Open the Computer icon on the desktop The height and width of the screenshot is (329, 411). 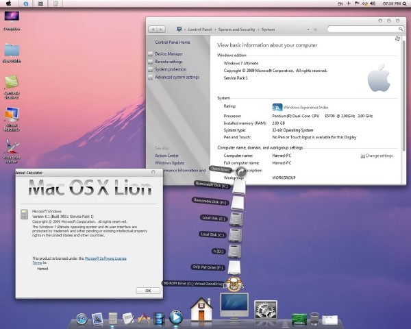11,19
